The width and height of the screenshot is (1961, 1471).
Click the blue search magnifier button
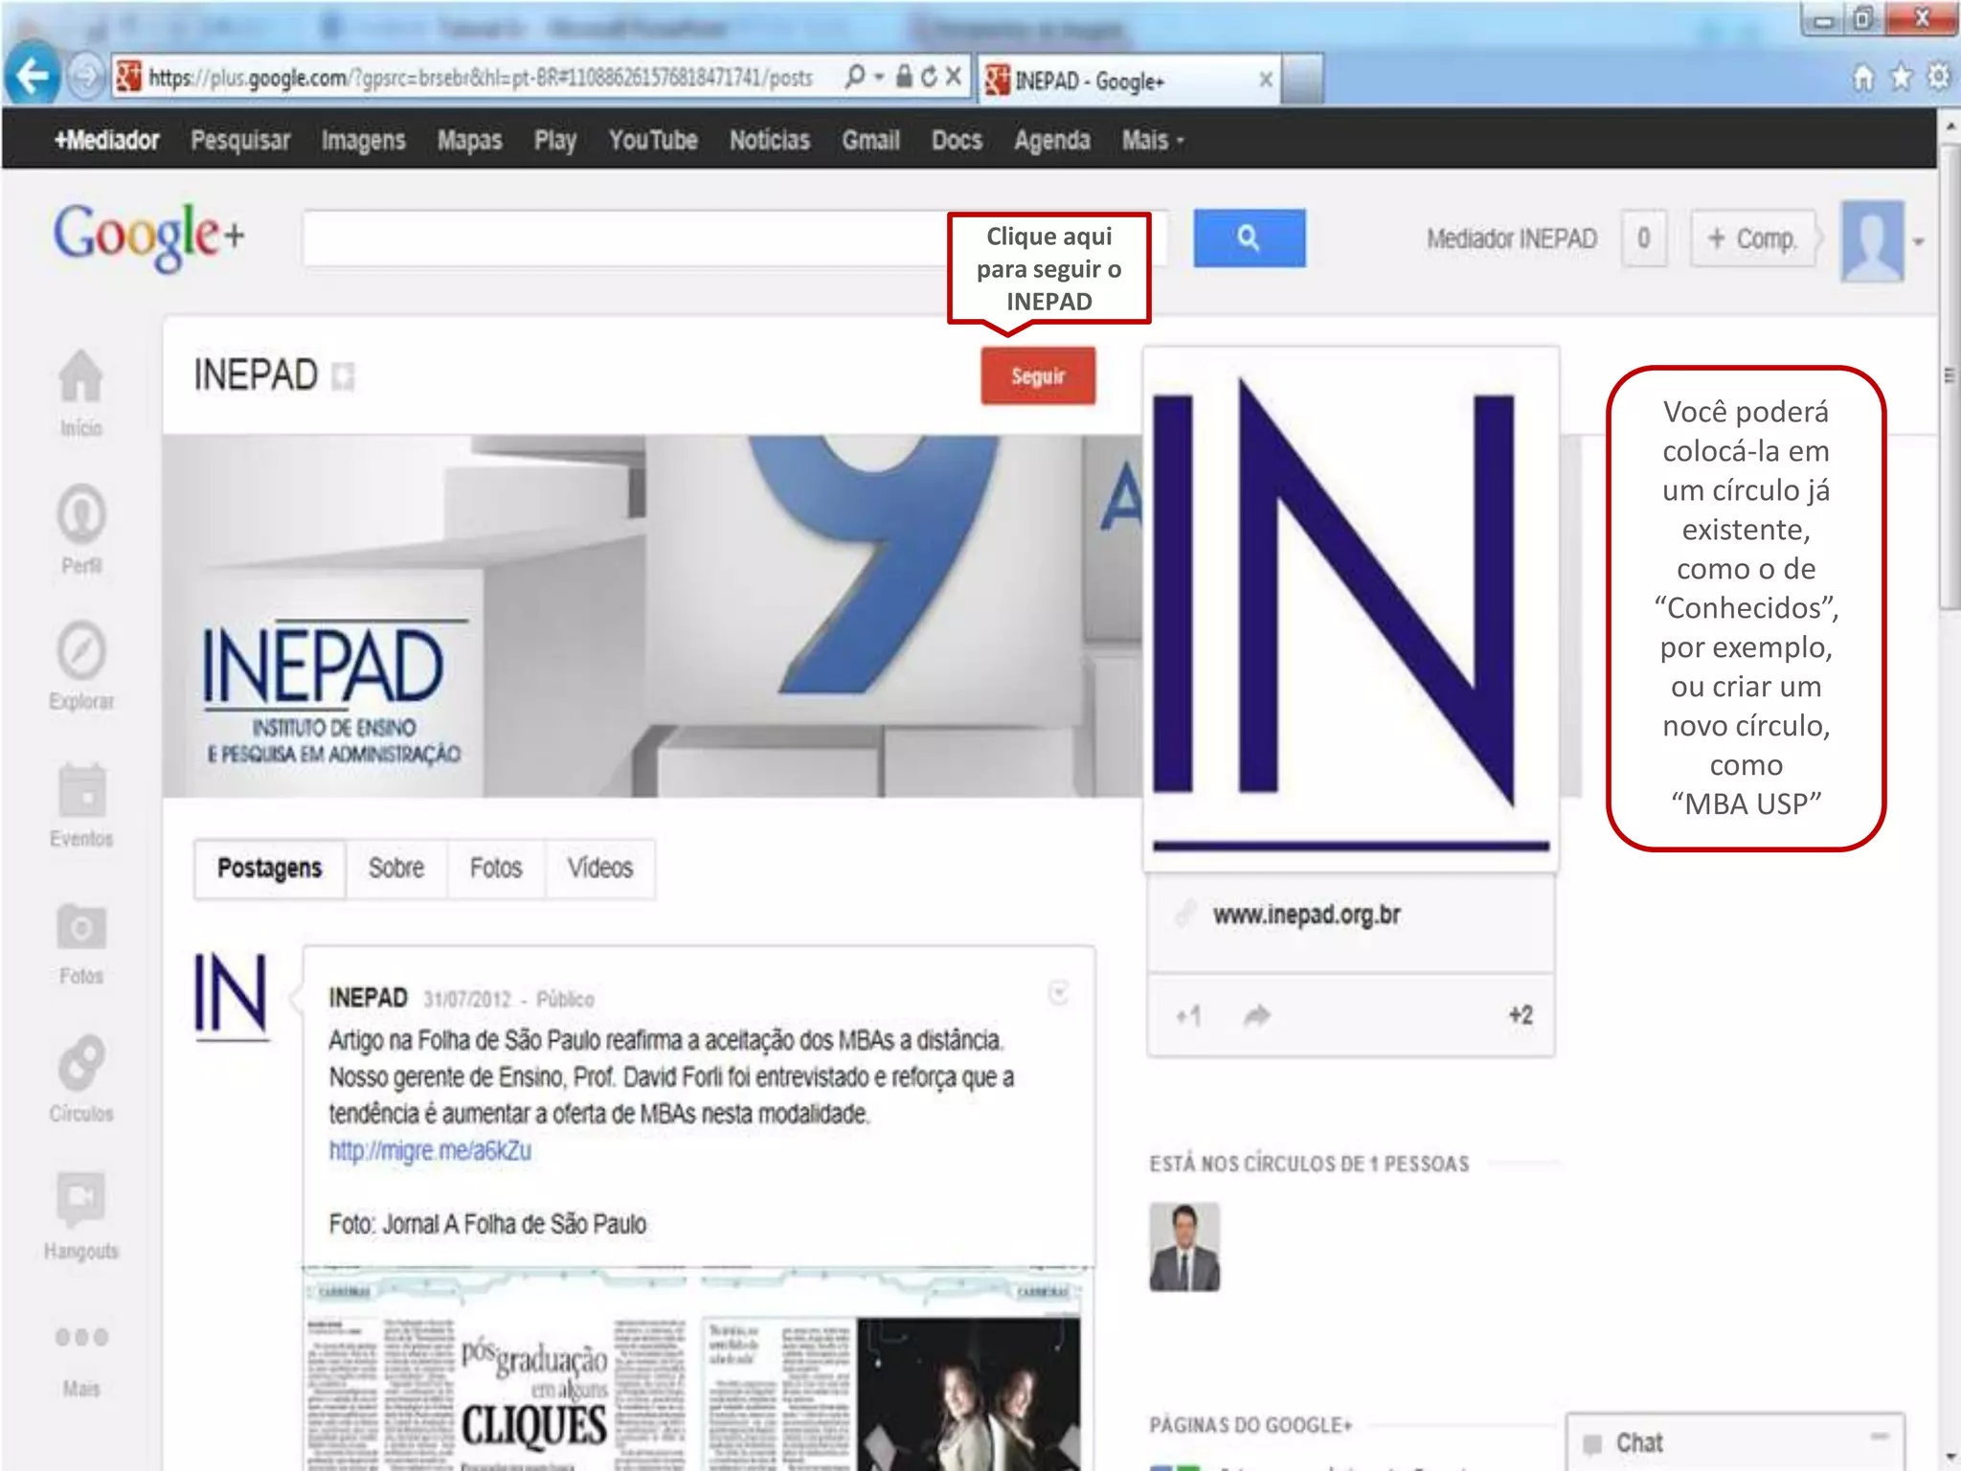coord(1249,238)
